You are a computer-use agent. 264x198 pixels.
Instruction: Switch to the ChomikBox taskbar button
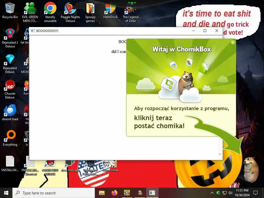coord(140,193)
